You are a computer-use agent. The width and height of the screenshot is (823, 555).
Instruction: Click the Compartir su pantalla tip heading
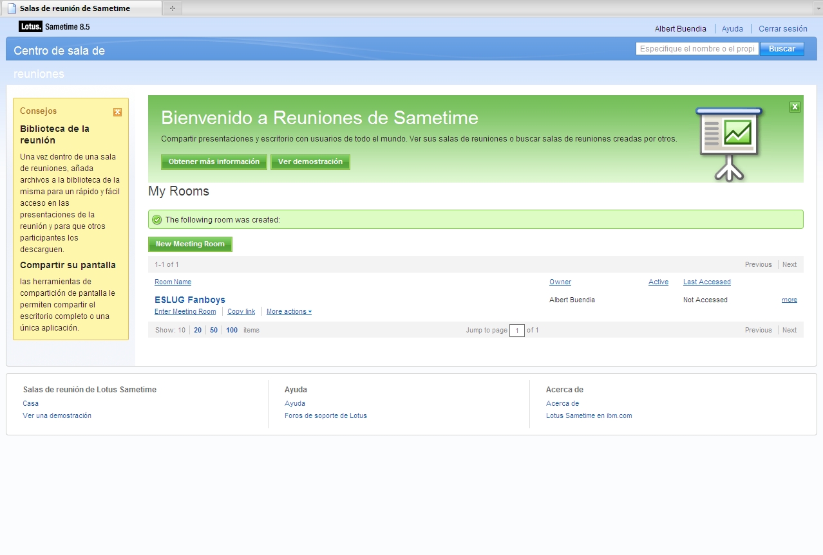pyautogui.click(x=68, y=266)
